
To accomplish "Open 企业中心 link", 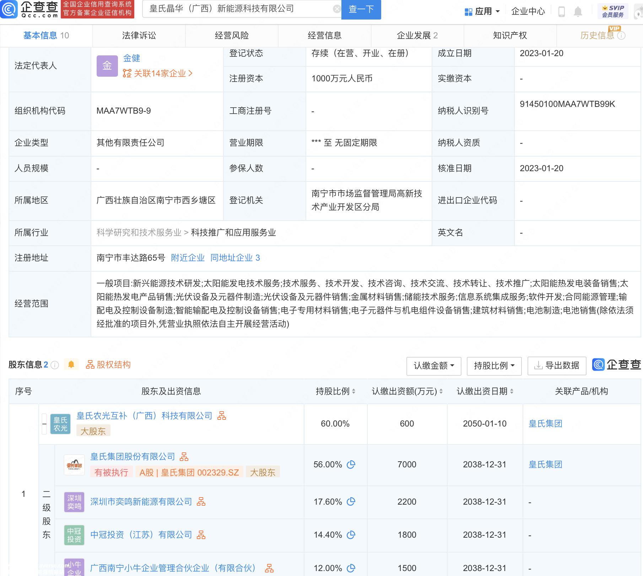I will click(528, 11).
